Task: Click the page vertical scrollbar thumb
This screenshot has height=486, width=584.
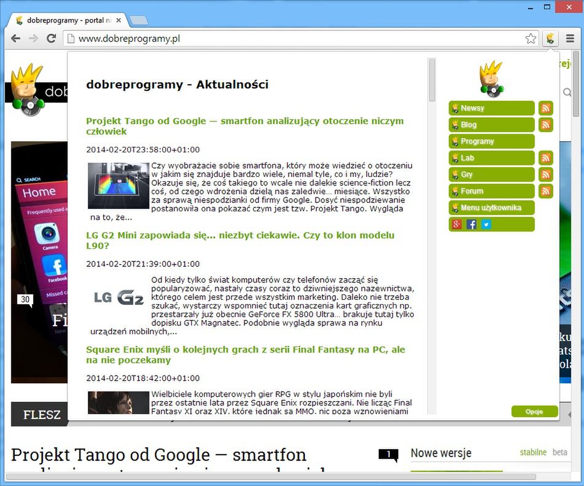Action: point(576,84)
